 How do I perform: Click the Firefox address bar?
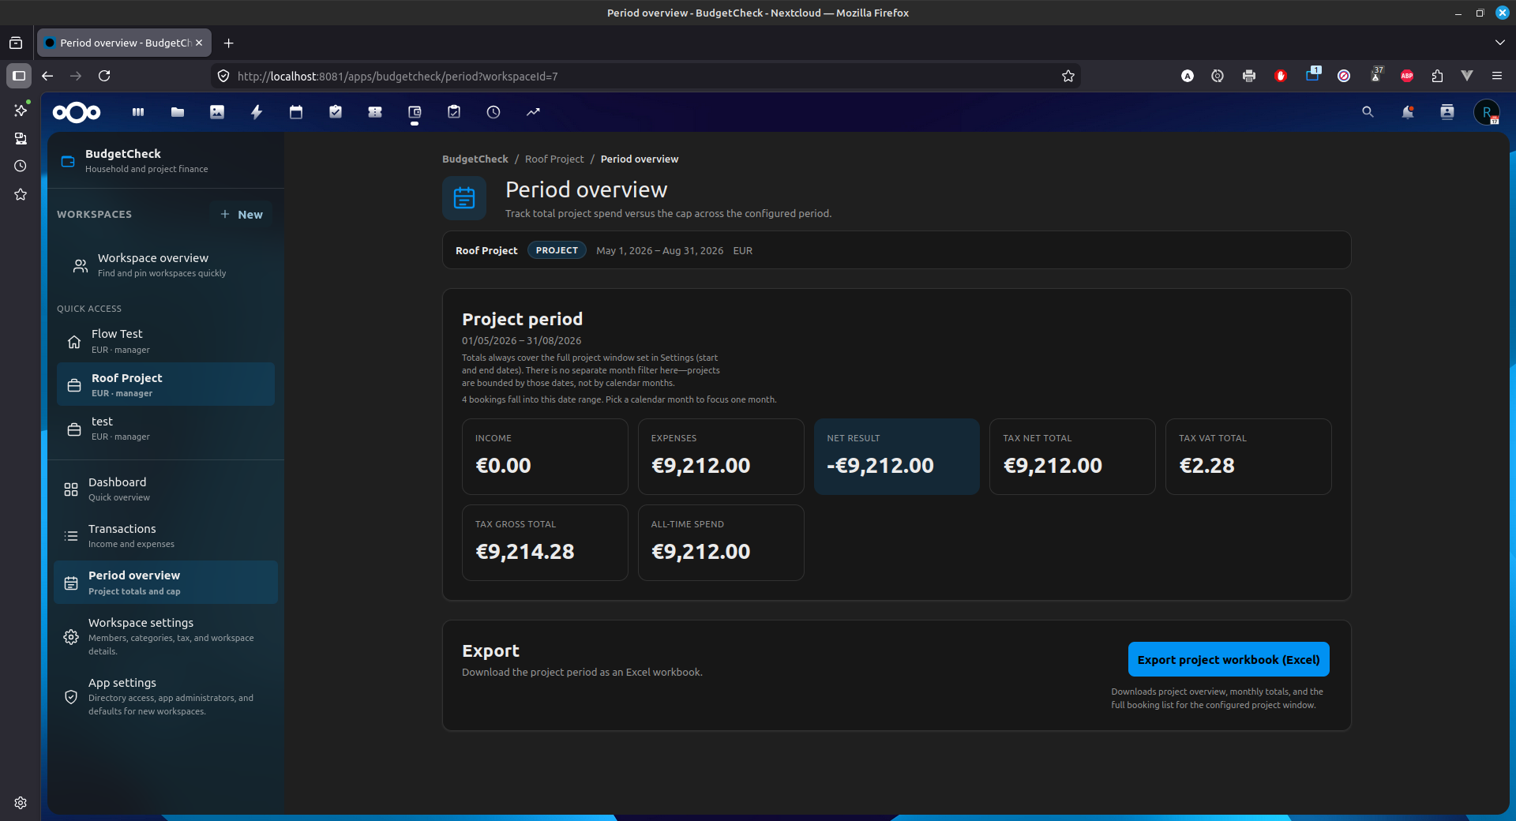click(646, 76)
